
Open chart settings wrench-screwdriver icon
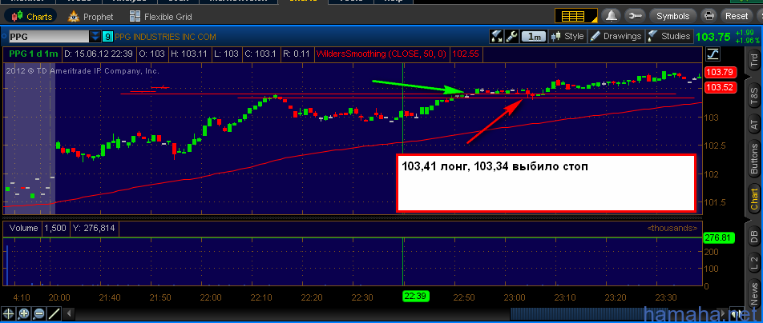511,36
